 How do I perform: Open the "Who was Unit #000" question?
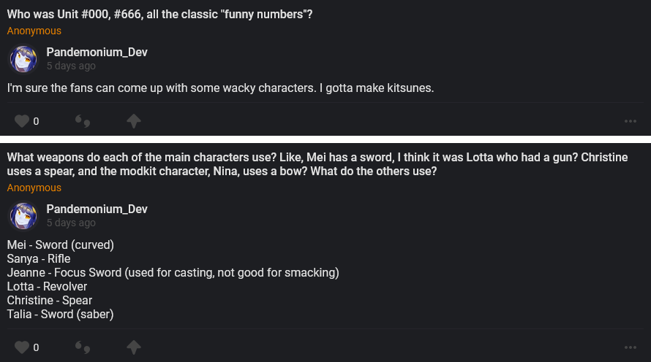click(160, 15)
